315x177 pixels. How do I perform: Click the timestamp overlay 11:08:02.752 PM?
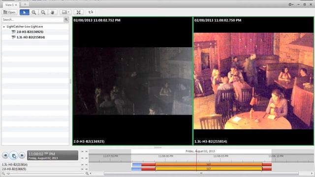point(97,20)
